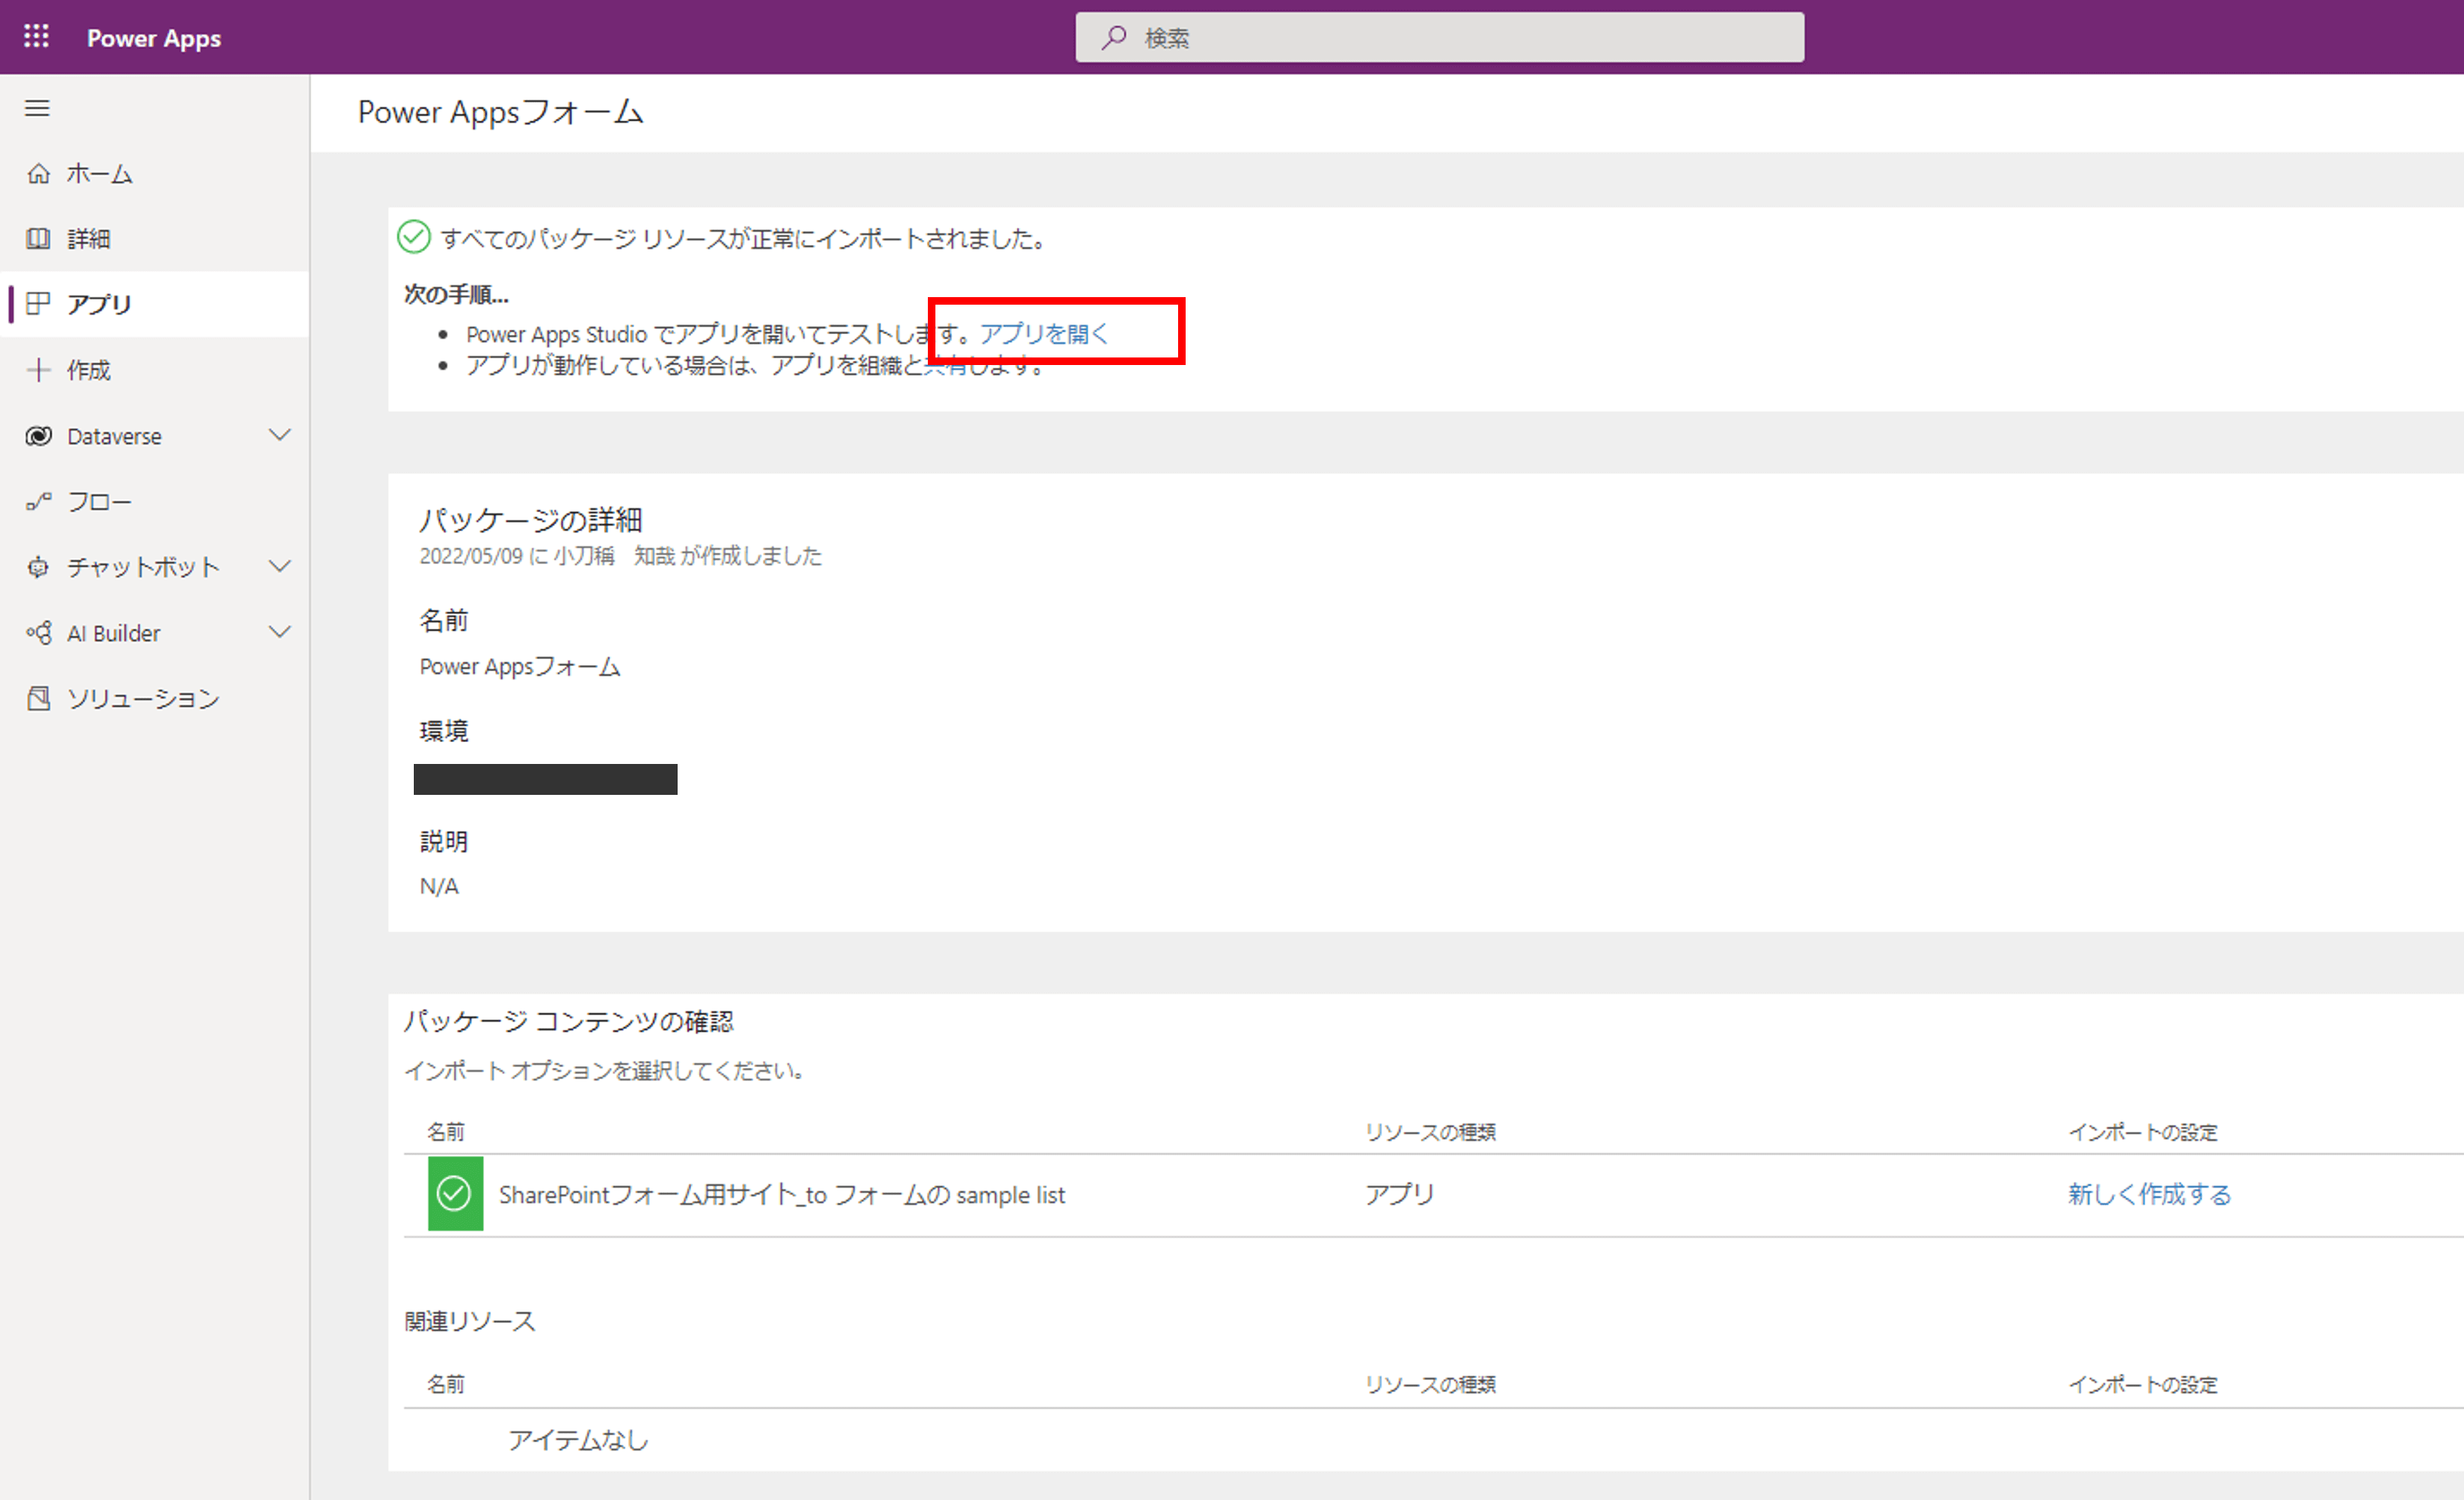Click the アプリ resource type cell
The height and width of the screenshot is (1500, 2464).
click(x=1400, y=1194)
